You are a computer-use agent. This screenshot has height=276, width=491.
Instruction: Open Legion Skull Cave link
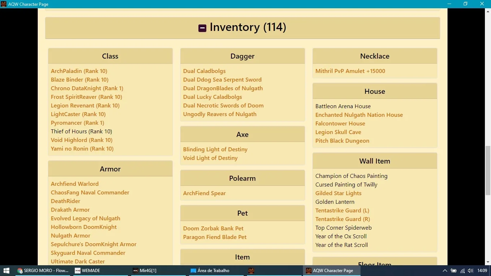[338, 132]
